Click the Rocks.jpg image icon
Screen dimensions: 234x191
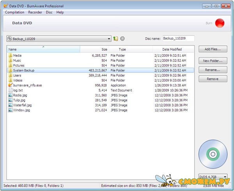point(11,95)
